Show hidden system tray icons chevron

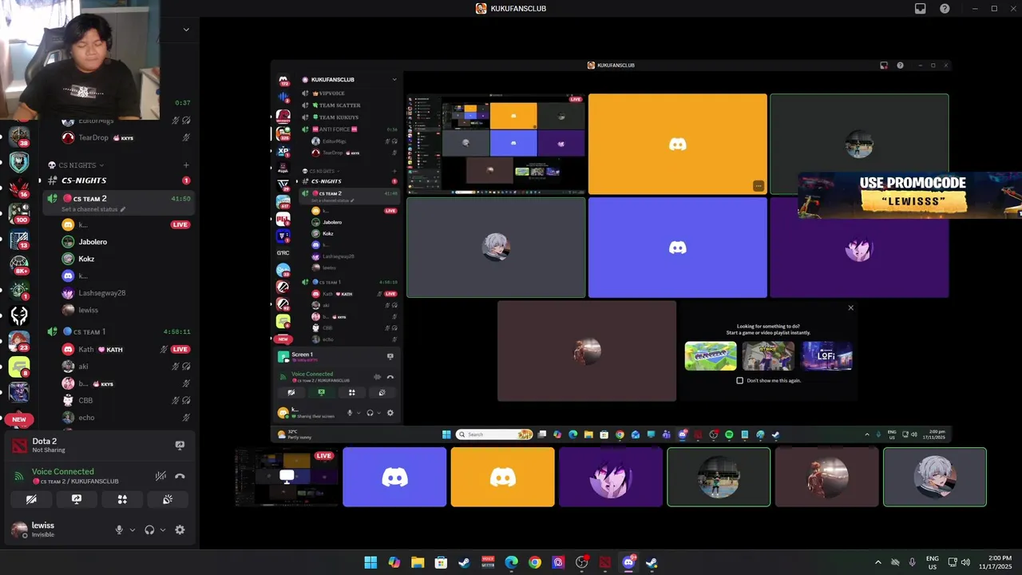point(878,562)
